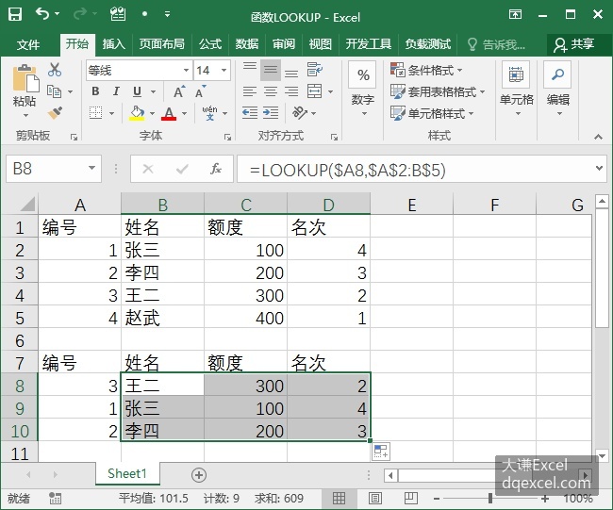
Task: Cut selection with scissors icon
Action: pyautogui.click(x=55, y=70)
